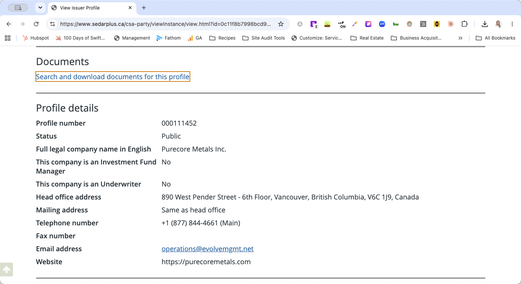Open the Chrome profile avatar
The width and height of the screenshot is (521, 284).
click(x=498, y=24)
